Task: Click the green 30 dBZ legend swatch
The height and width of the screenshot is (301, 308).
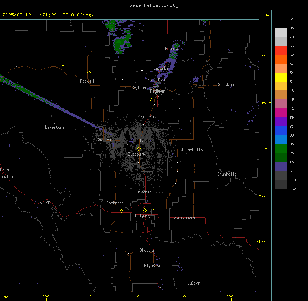Action: click(x=281, y=149)
